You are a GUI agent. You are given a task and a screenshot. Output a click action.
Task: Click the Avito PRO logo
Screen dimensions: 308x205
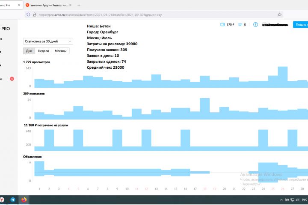pos(5,29)
